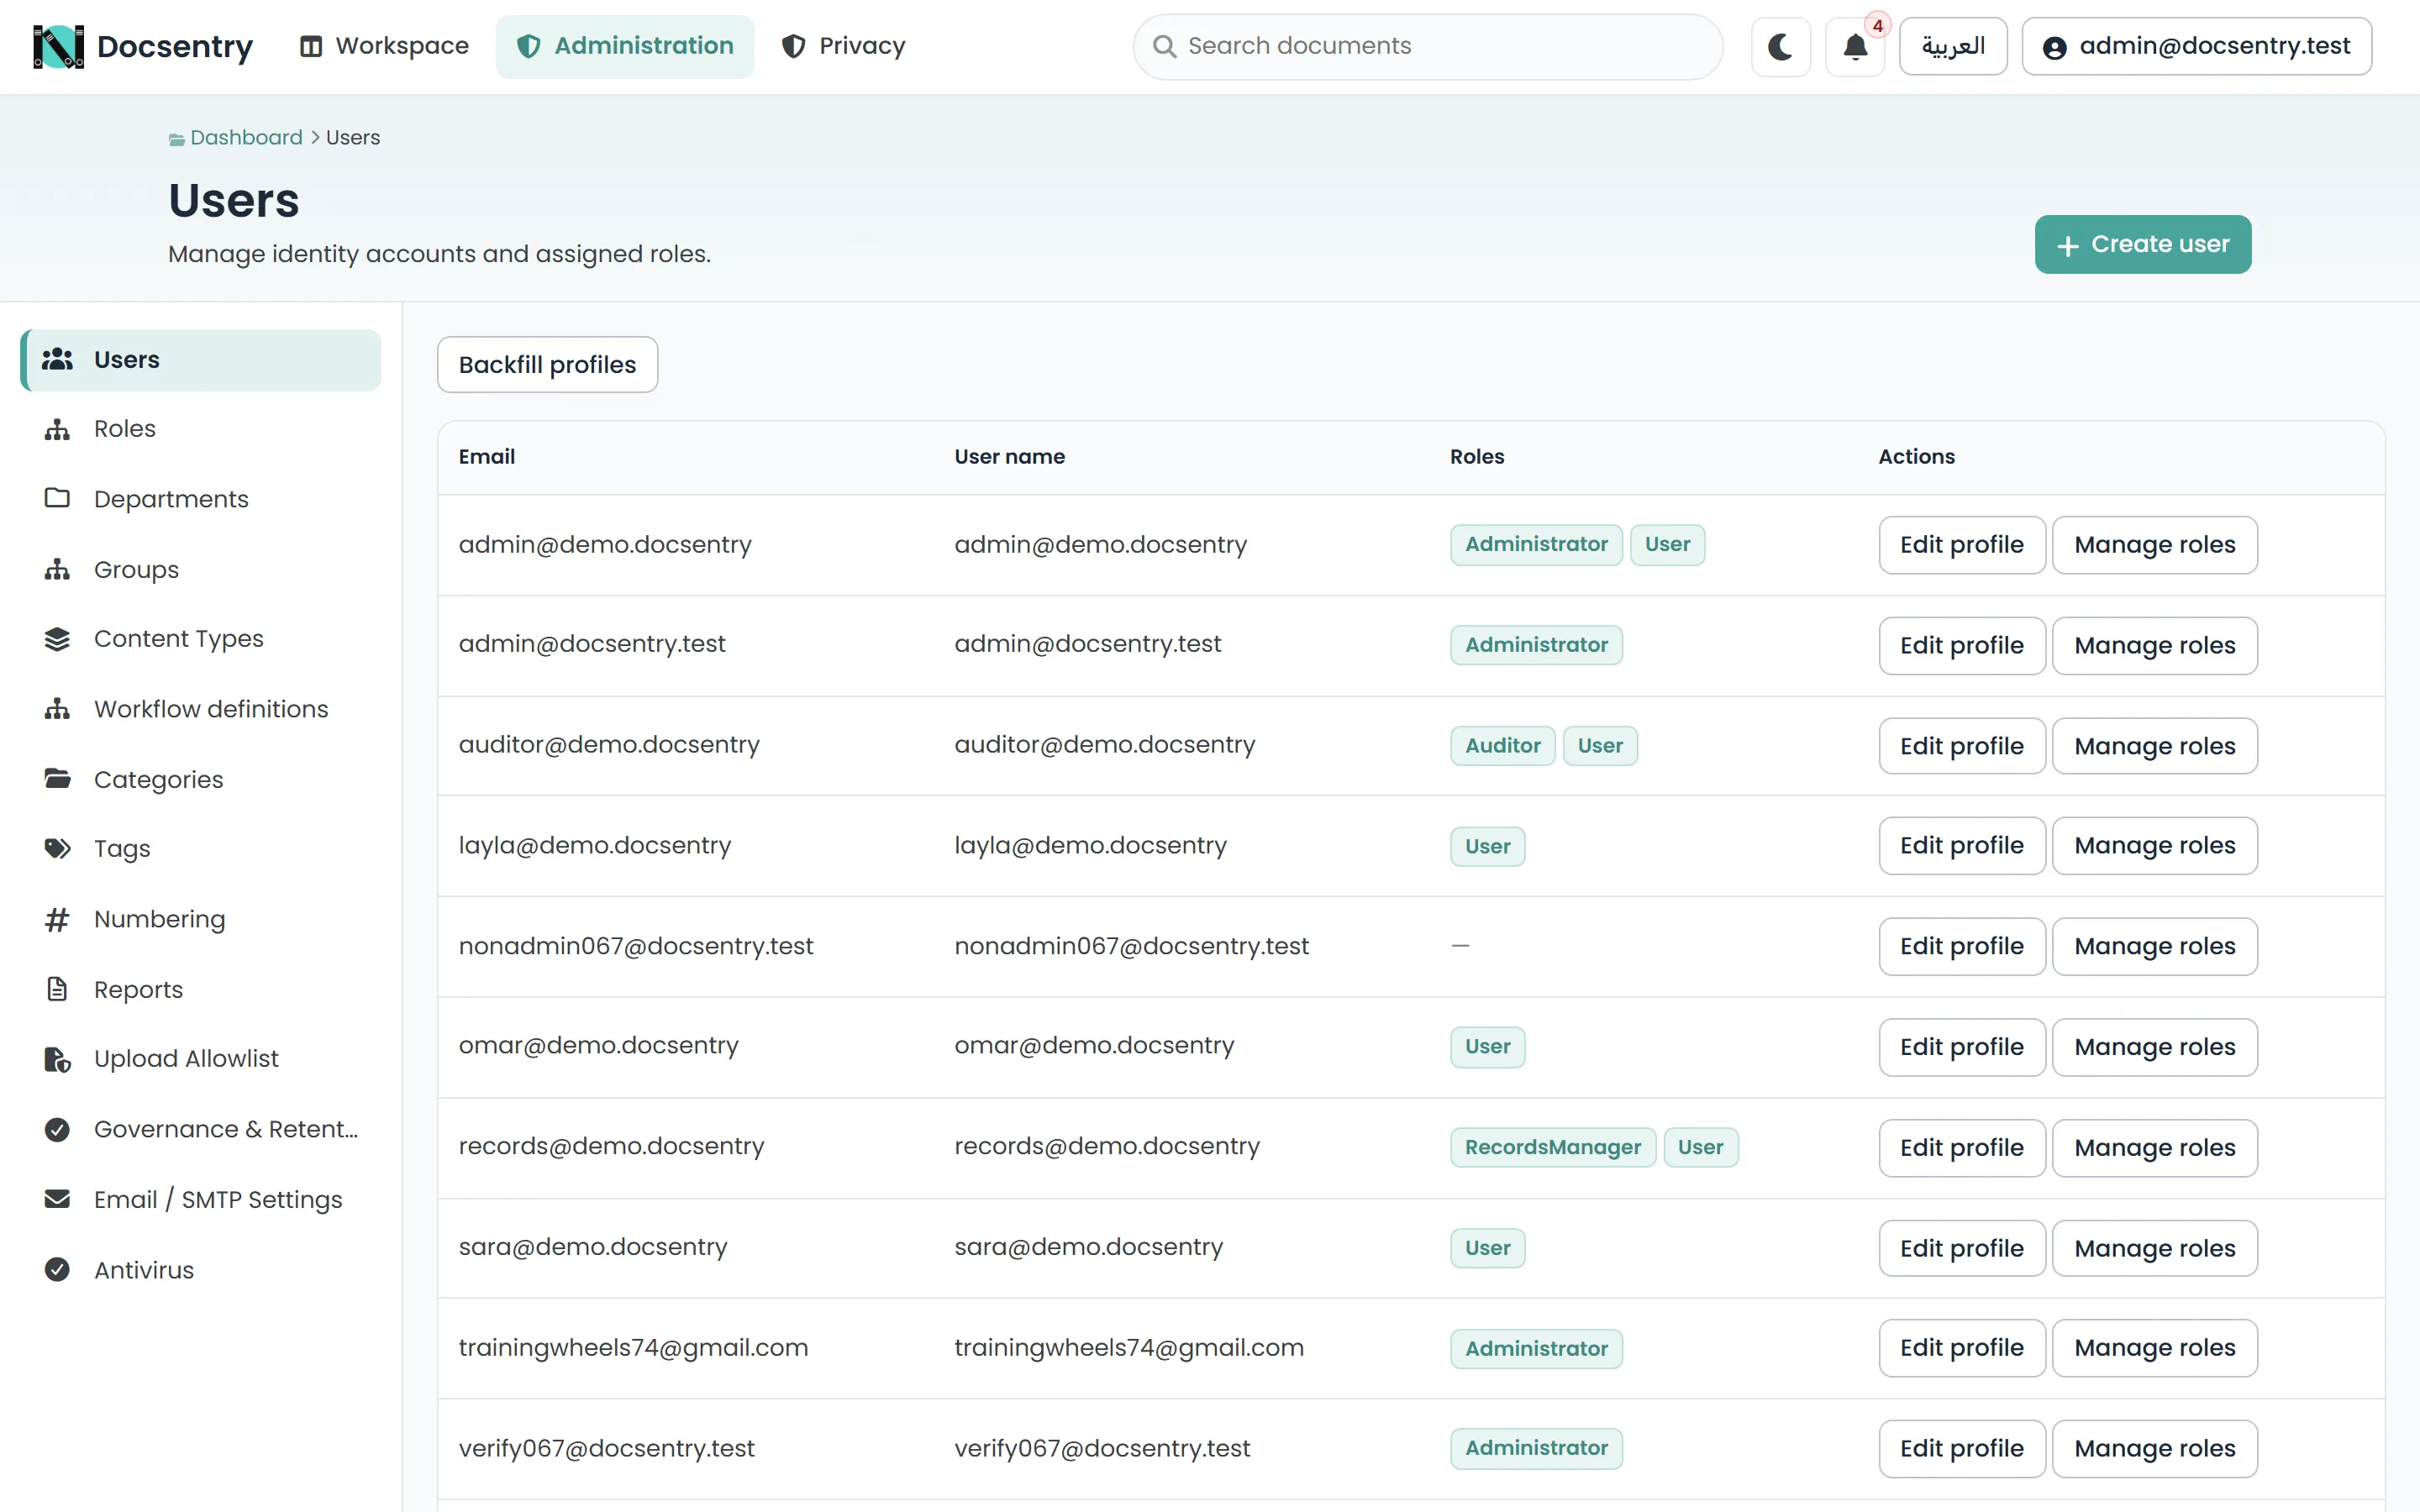Viewport: 2420px width, 1512px height.
Task: Click the Groups sidebar icon
Action: click(57, 569)
